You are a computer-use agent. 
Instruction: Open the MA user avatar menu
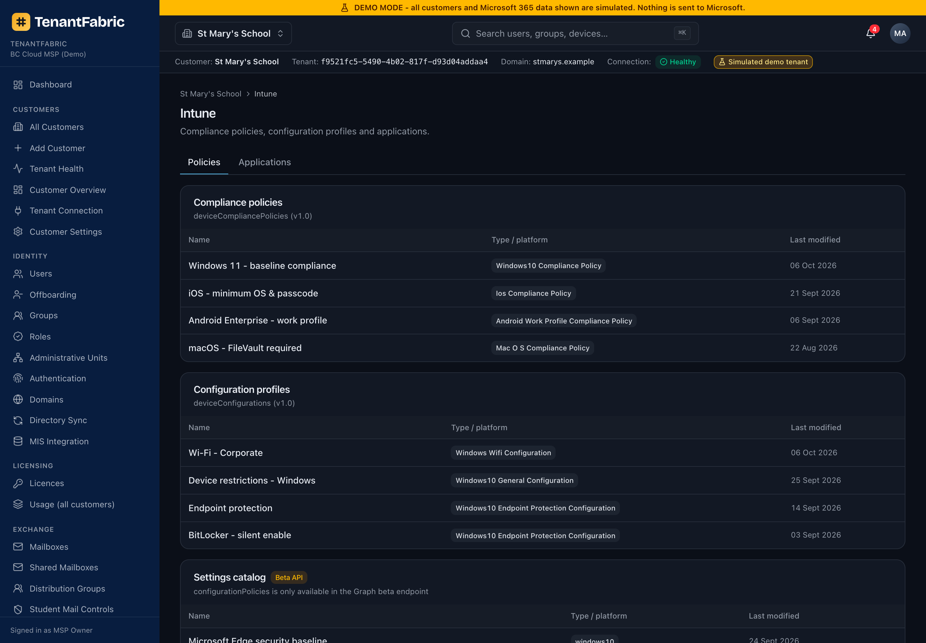pos(900,33)
